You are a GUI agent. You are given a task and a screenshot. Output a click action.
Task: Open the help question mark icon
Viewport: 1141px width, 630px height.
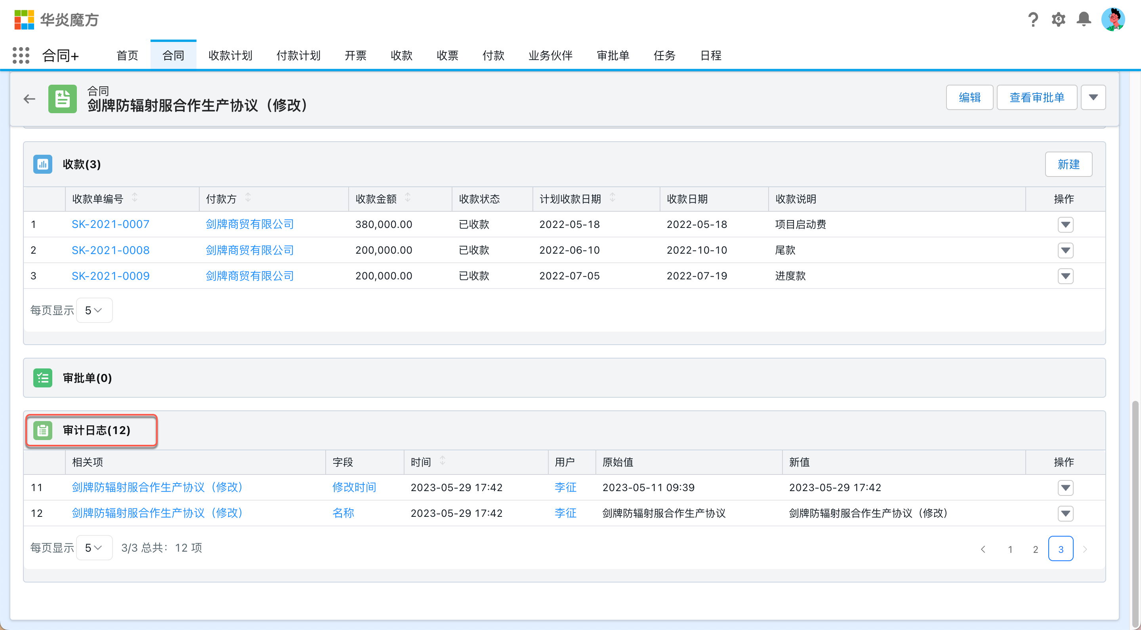[x=1033, y=19]
